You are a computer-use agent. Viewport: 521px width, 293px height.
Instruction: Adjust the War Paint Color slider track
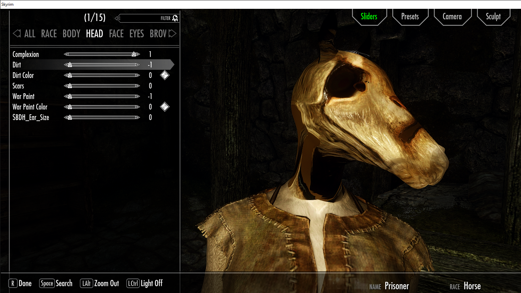click(102, 107)
